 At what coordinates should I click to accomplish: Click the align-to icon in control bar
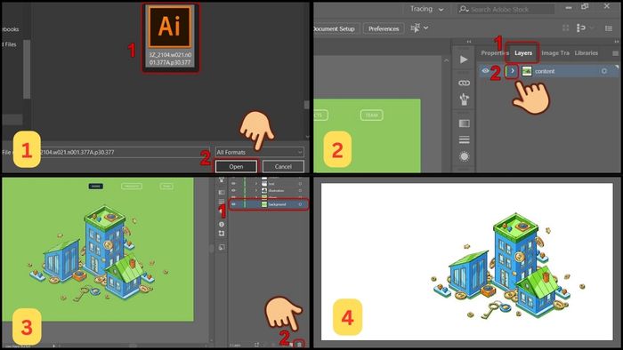(581, 28)
